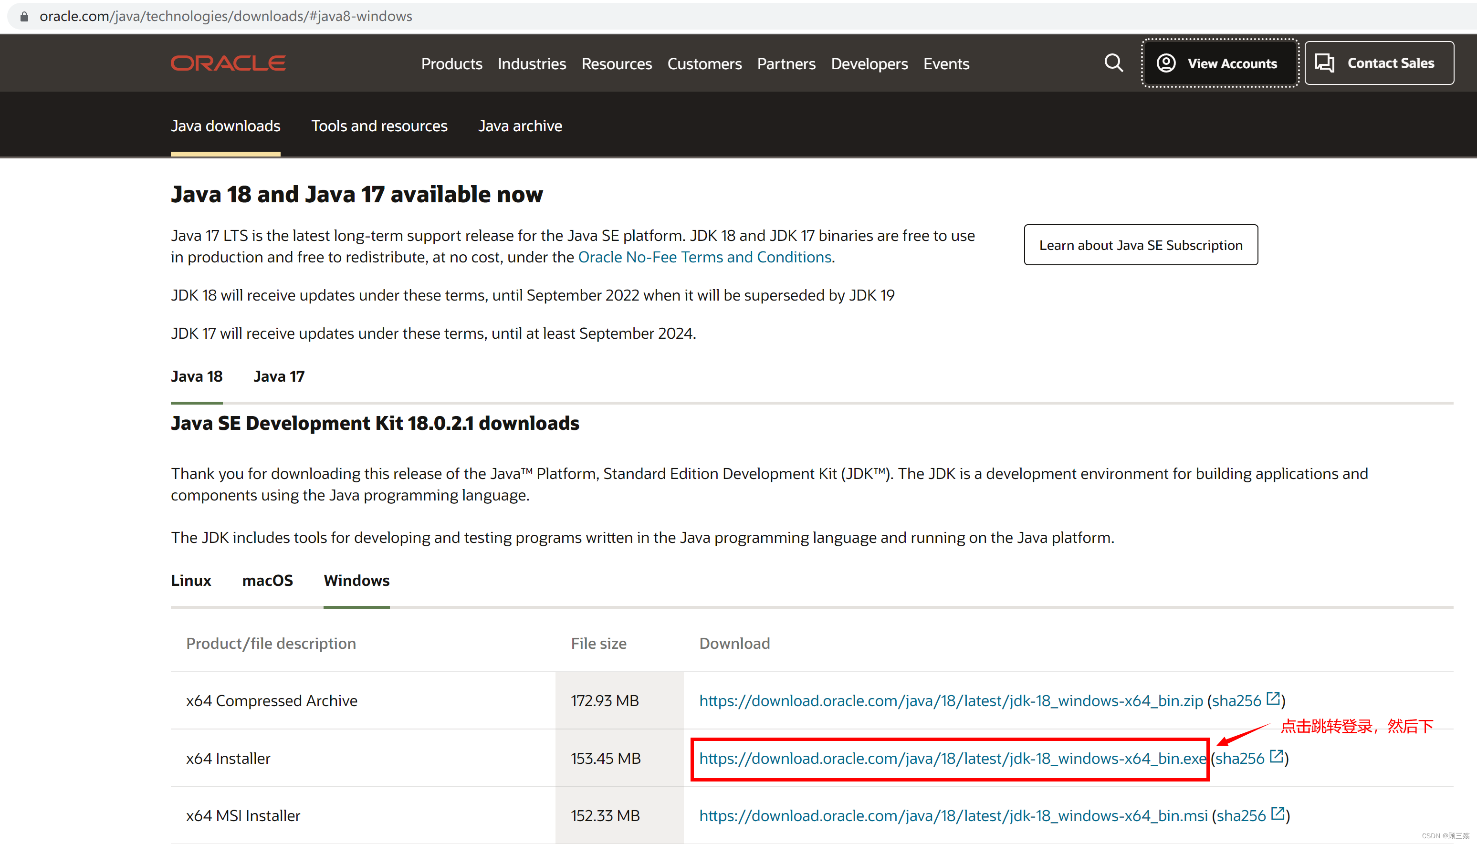This screenshot has width=1477, height=844.
Task: Click the Java downloads navigation tab
Action: pyautogui.click(x=225, y=125)
